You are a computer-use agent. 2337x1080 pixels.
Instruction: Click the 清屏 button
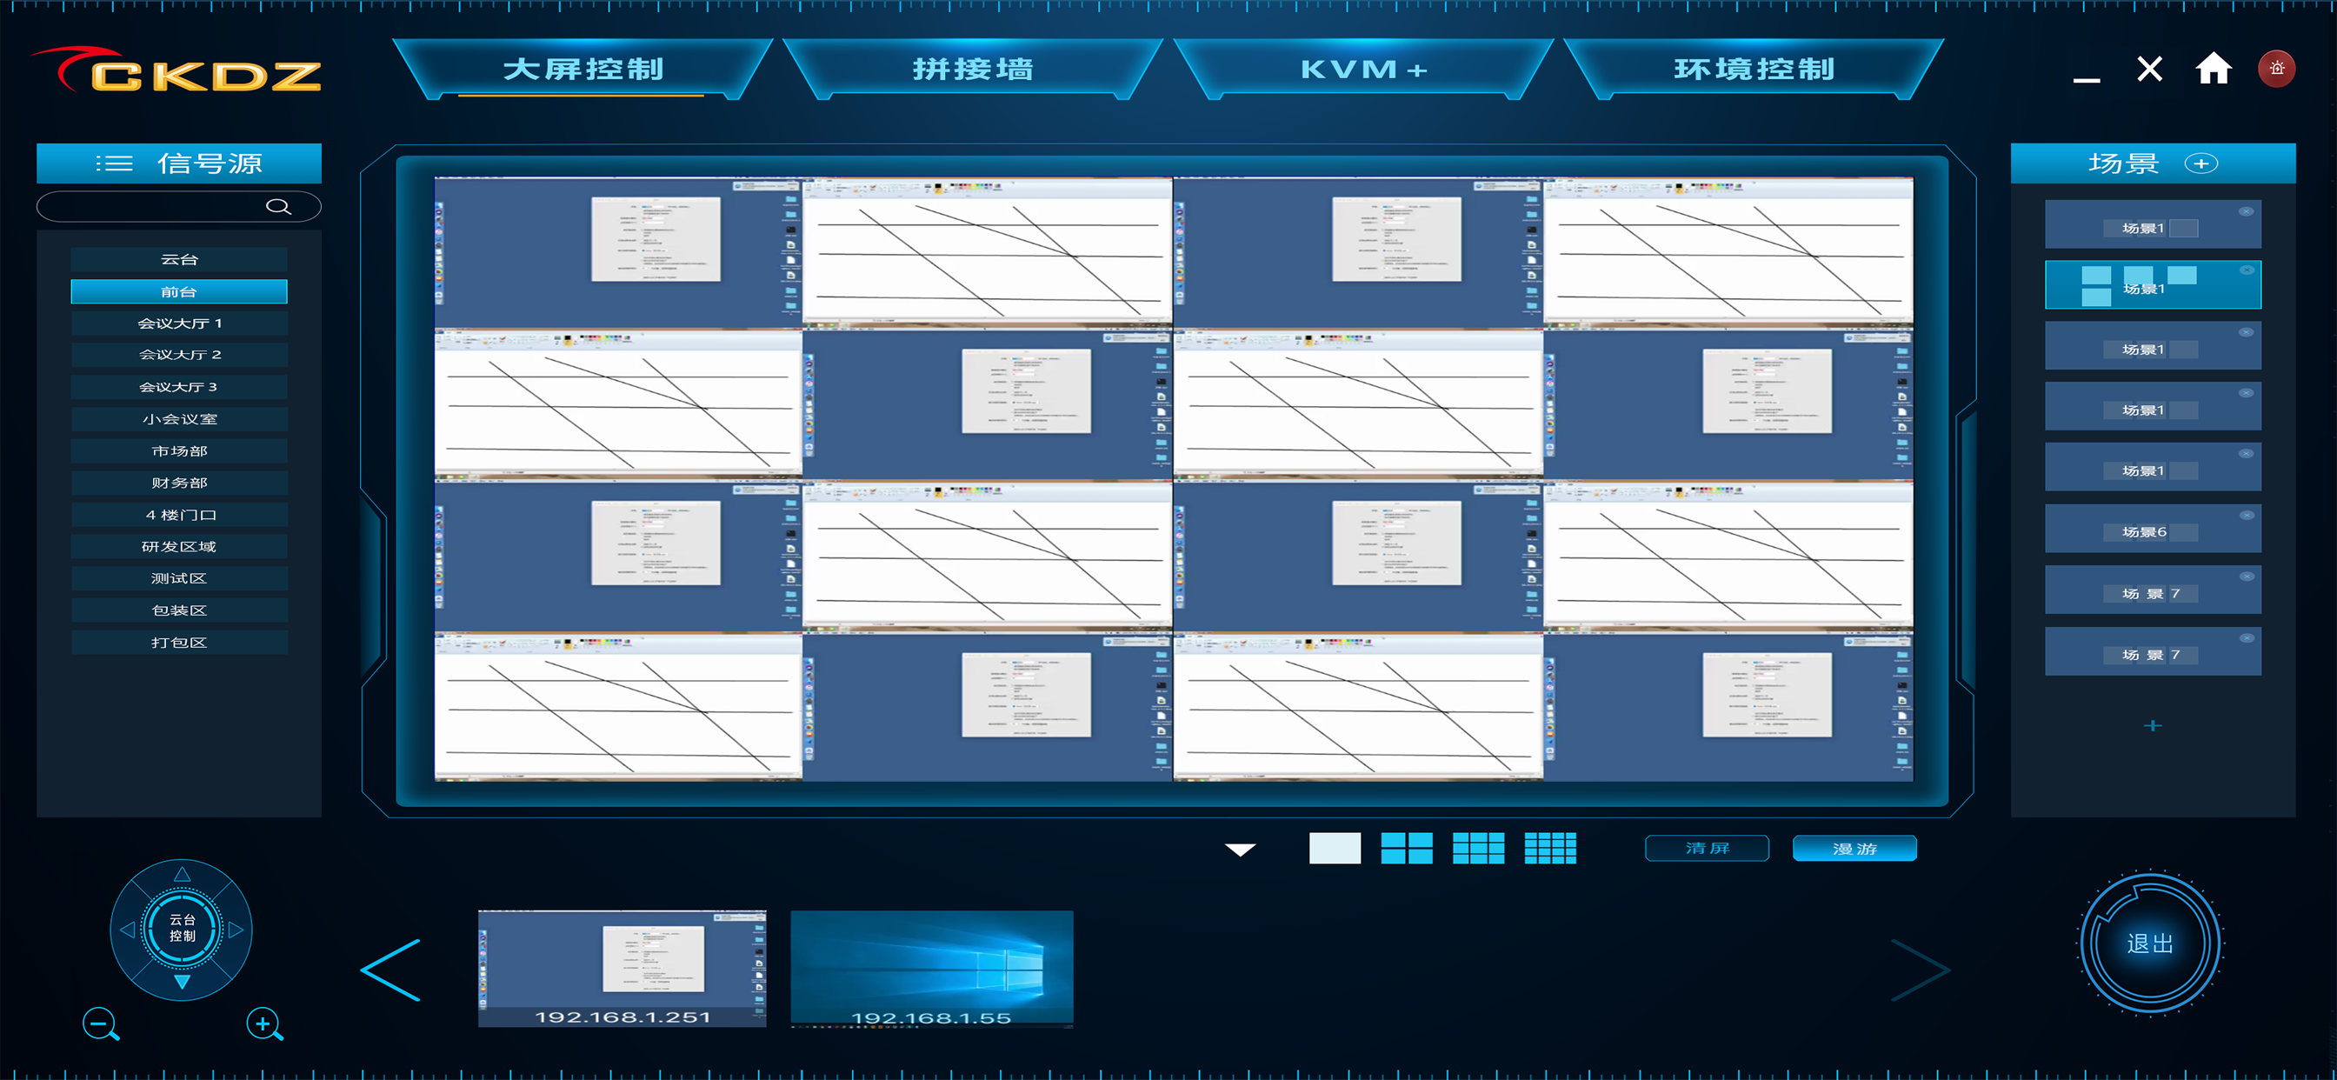1707,849
